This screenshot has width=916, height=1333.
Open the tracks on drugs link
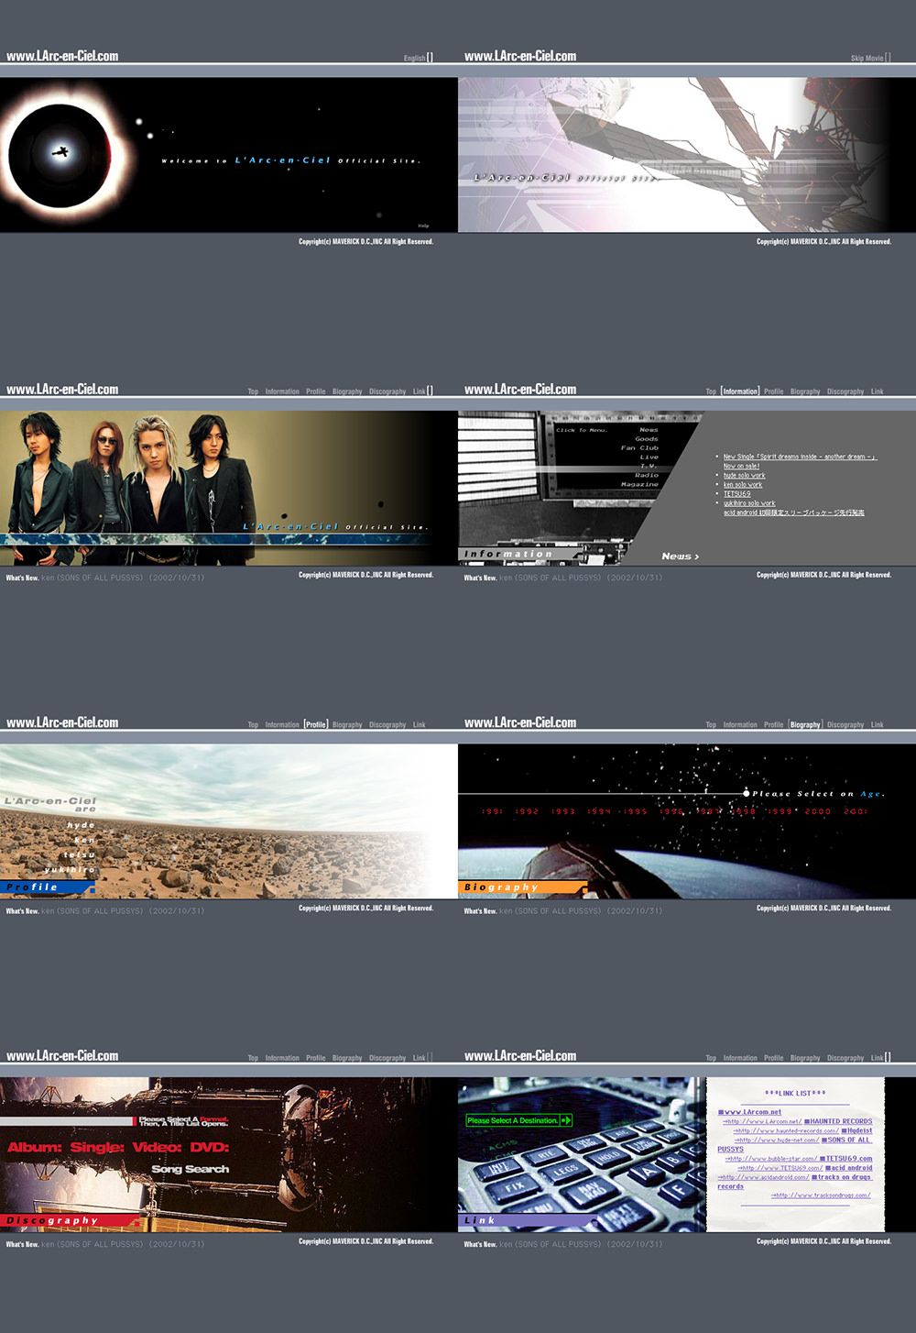click(x=795, y=1182)
